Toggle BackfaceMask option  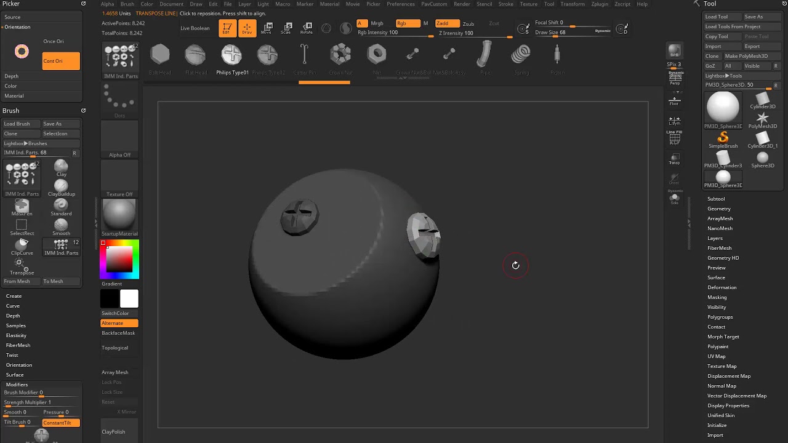pyautogui.click(x=118, y=333)
